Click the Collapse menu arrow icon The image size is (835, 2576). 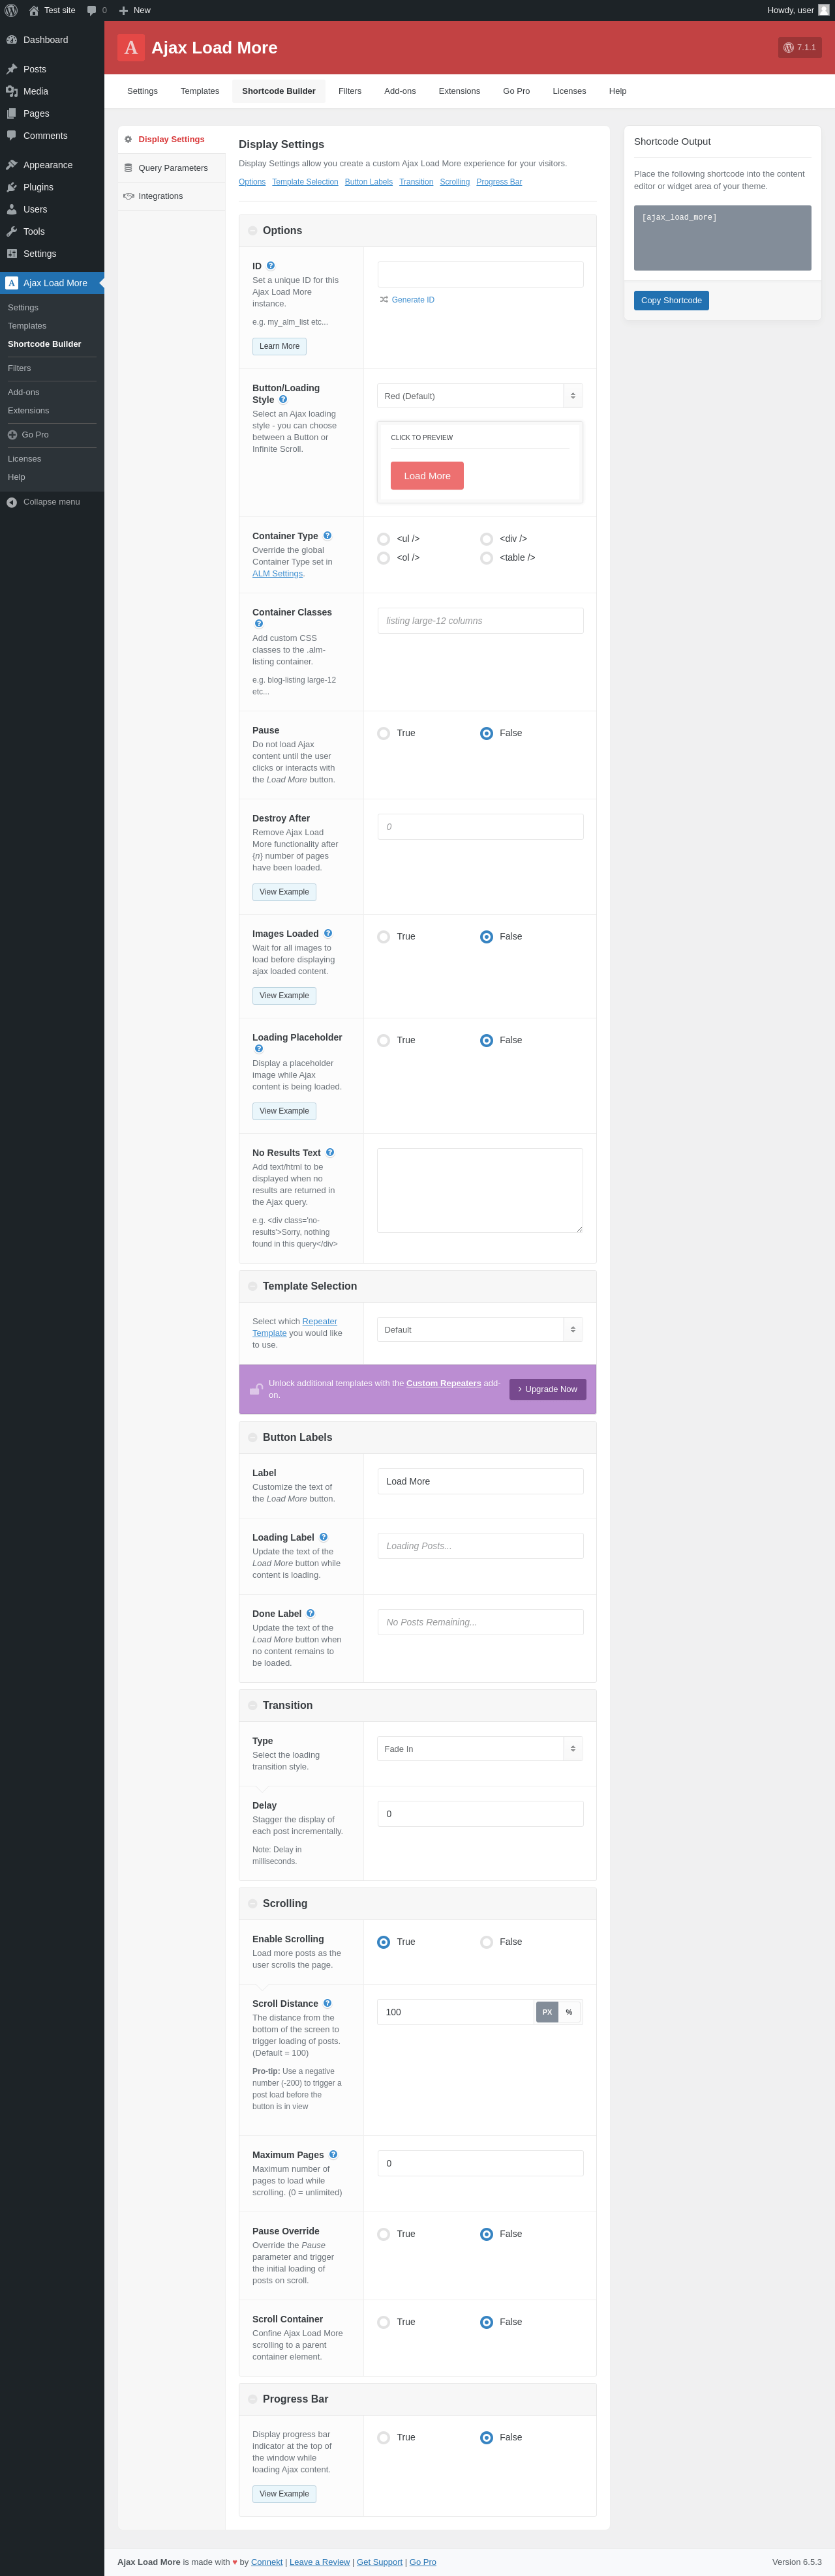point(12,502)
